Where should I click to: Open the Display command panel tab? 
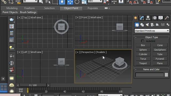[x=161, y=18]
